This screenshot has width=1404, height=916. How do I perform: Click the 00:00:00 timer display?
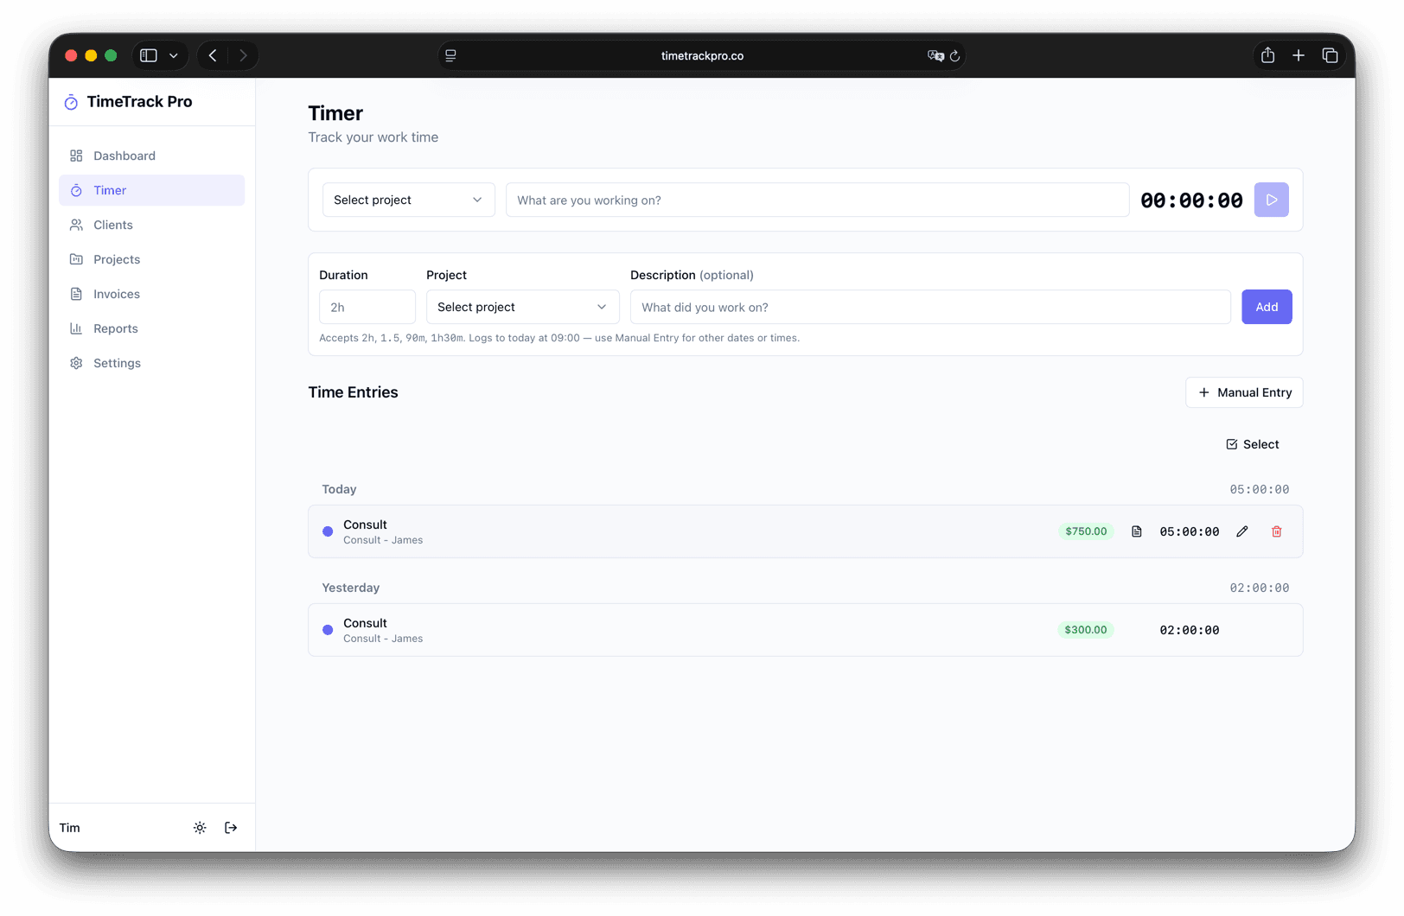pos(1191,200)
